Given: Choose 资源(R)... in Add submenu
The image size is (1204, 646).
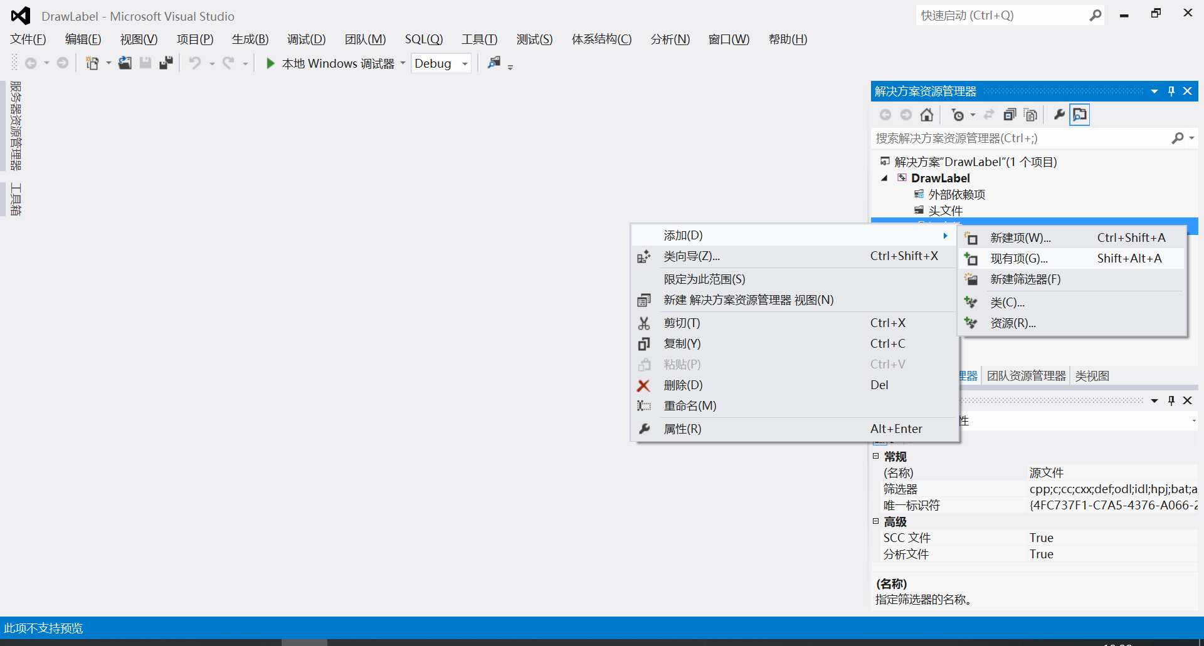Looking at the screenshot, I should click(1072, 323).
